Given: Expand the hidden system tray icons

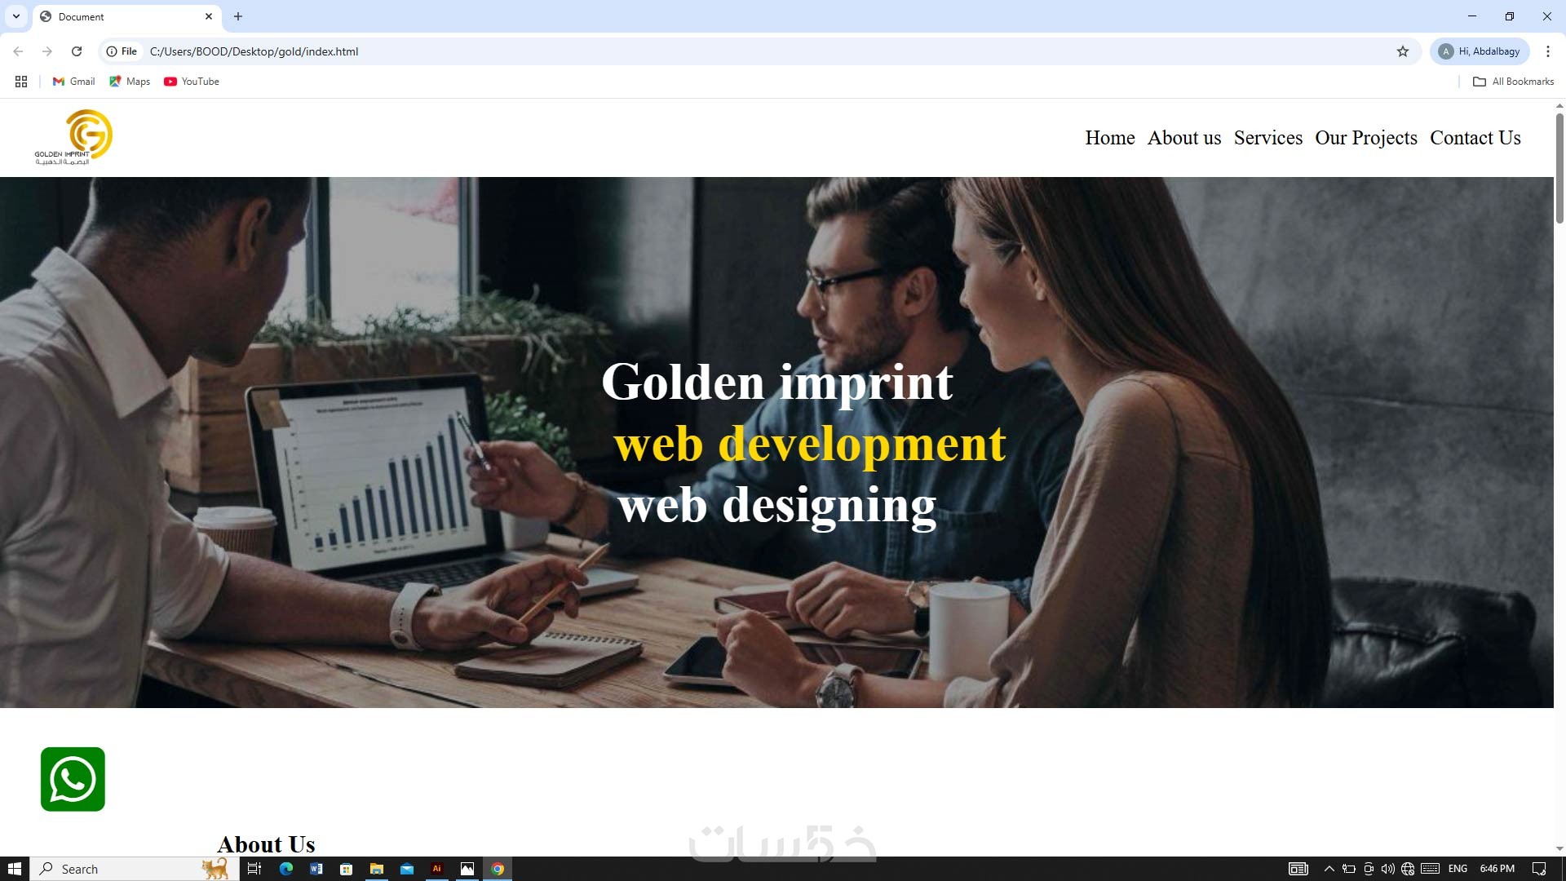Looking at the screenshot, I should point(1329,869).
